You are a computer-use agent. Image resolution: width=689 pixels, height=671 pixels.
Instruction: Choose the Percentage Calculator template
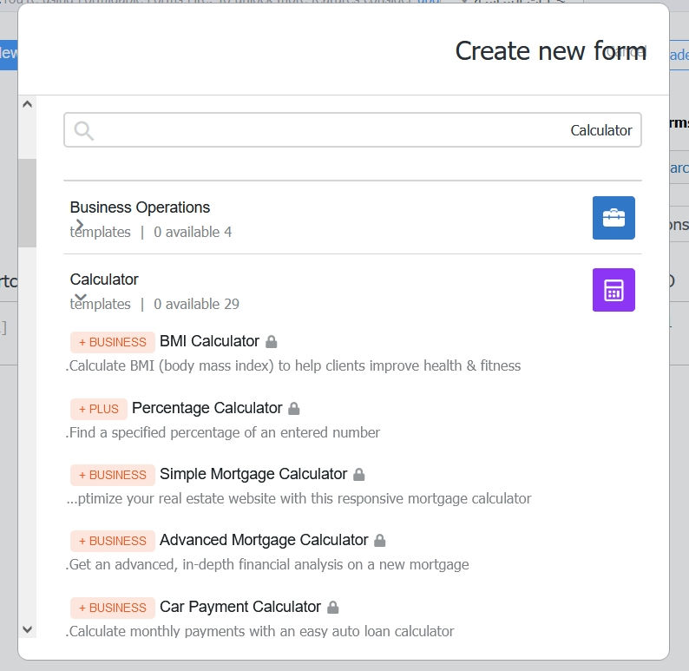click(x=207, y=408)
